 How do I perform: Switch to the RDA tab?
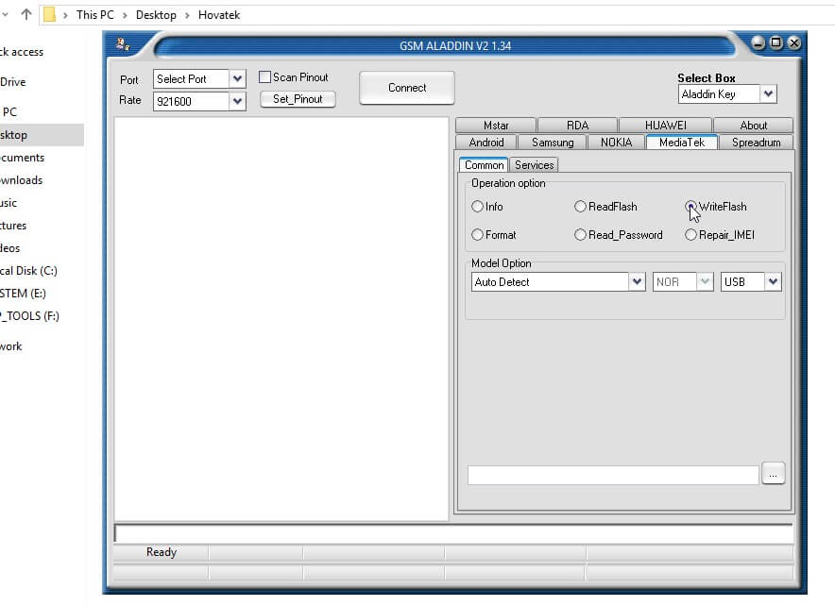coord(578,126)
